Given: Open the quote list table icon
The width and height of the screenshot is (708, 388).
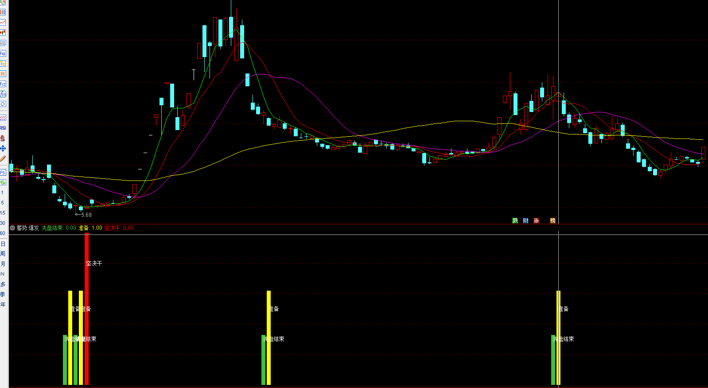Looking at the screenshot, I should point(3,12).
